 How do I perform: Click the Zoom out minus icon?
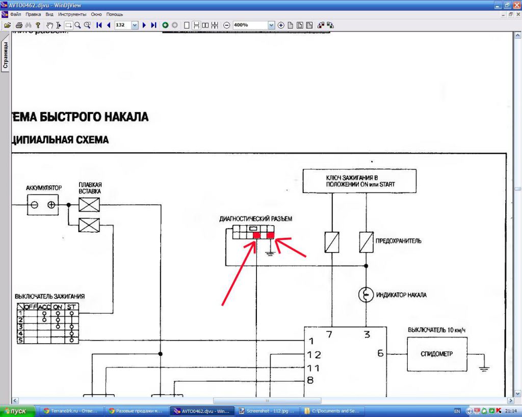coord(226,25)
